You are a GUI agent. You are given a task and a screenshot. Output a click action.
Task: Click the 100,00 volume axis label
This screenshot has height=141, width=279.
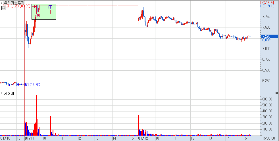(x=267, y=129)
